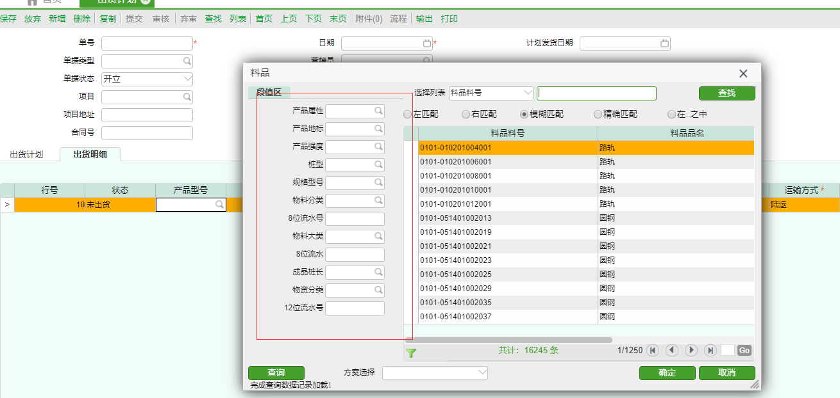840x398 pixels.
Task: Click the search input beside 查找 button
Action: (x=596, y=93)
